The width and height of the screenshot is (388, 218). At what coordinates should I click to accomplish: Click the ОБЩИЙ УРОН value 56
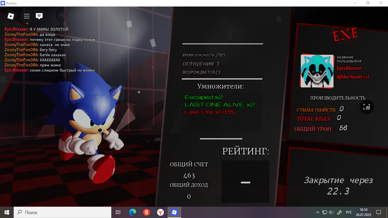coord(343,128)
